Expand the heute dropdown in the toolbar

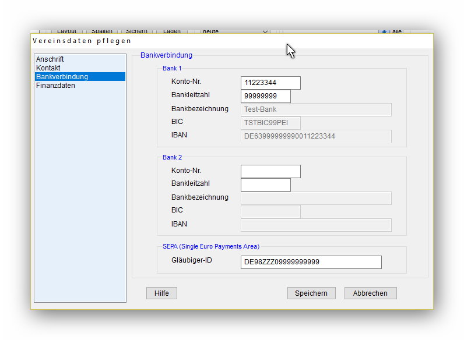pyautogui.click(x=266, y=31)
